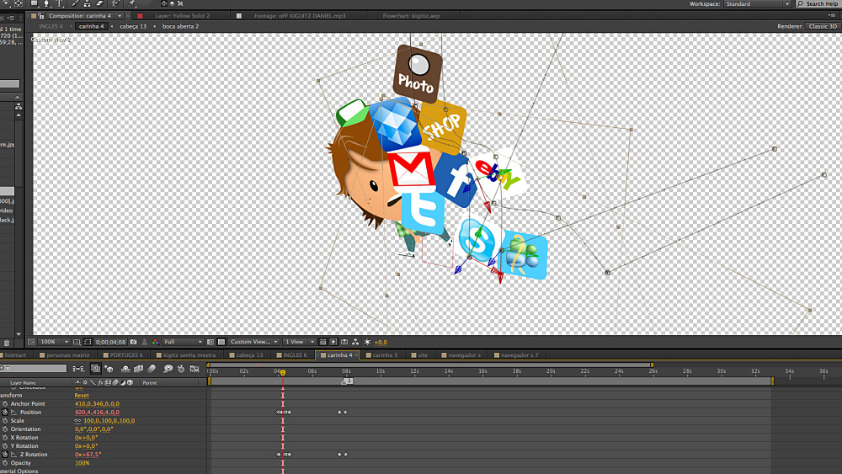Click the Auto-keyframe stopwatch icon in timeline toolbar
The image size is (842, 474).
181,369
